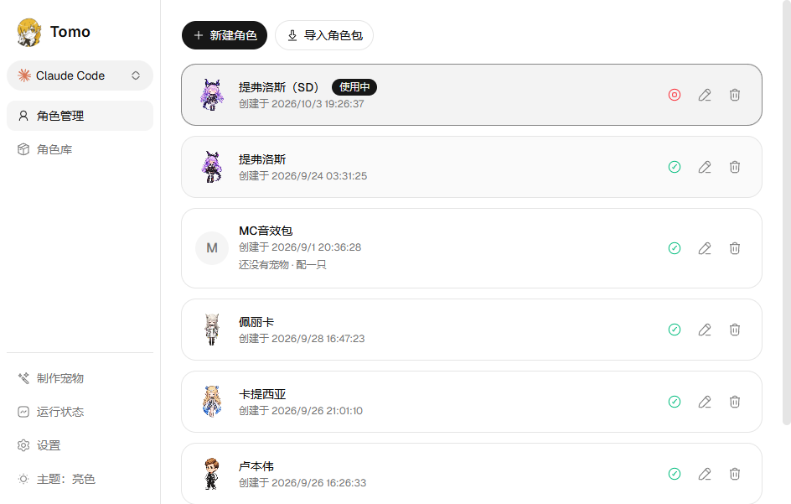Open 运行状态 in the sidebar
This screenshot has height=504, width=791.
[x=80, y=412]
